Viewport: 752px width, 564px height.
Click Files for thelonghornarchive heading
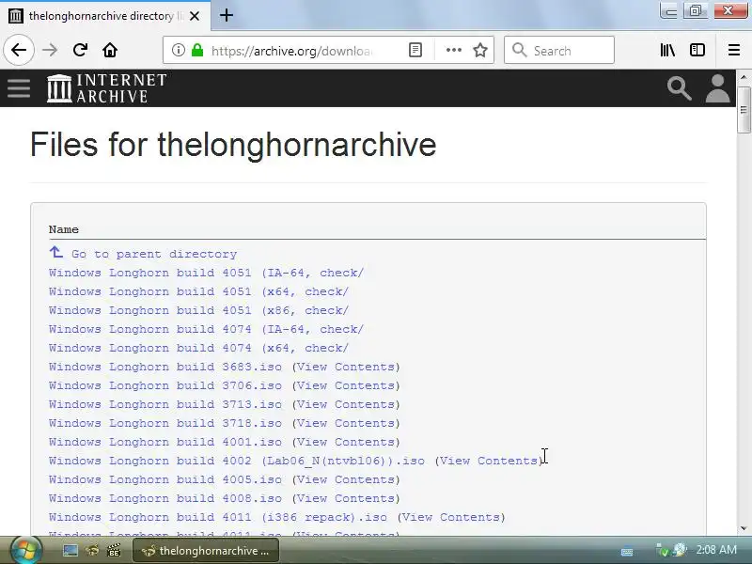(233, 145)
